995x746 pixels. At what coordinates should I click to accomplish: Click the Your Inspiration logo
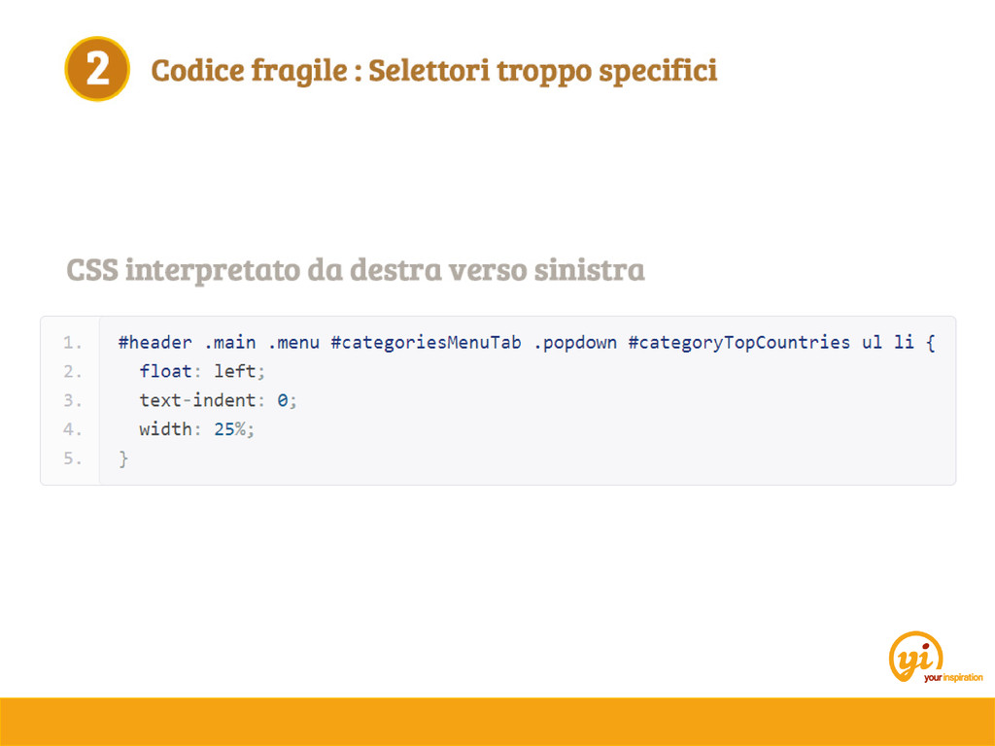click(936, 658)
